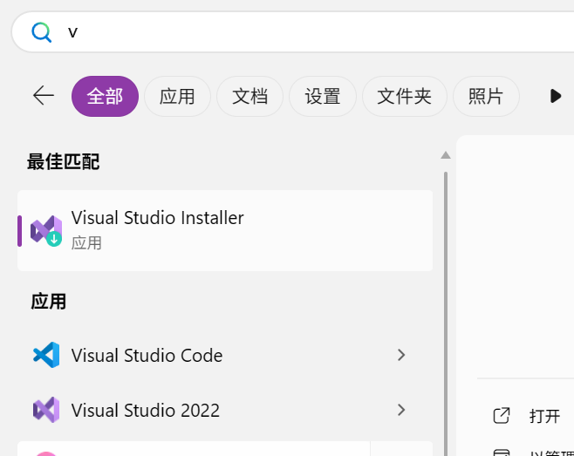Expand Visual Studio 2022 options chevron
This screenshot has width=574, height=456.
pyautogui.click(x=401, y=410)
